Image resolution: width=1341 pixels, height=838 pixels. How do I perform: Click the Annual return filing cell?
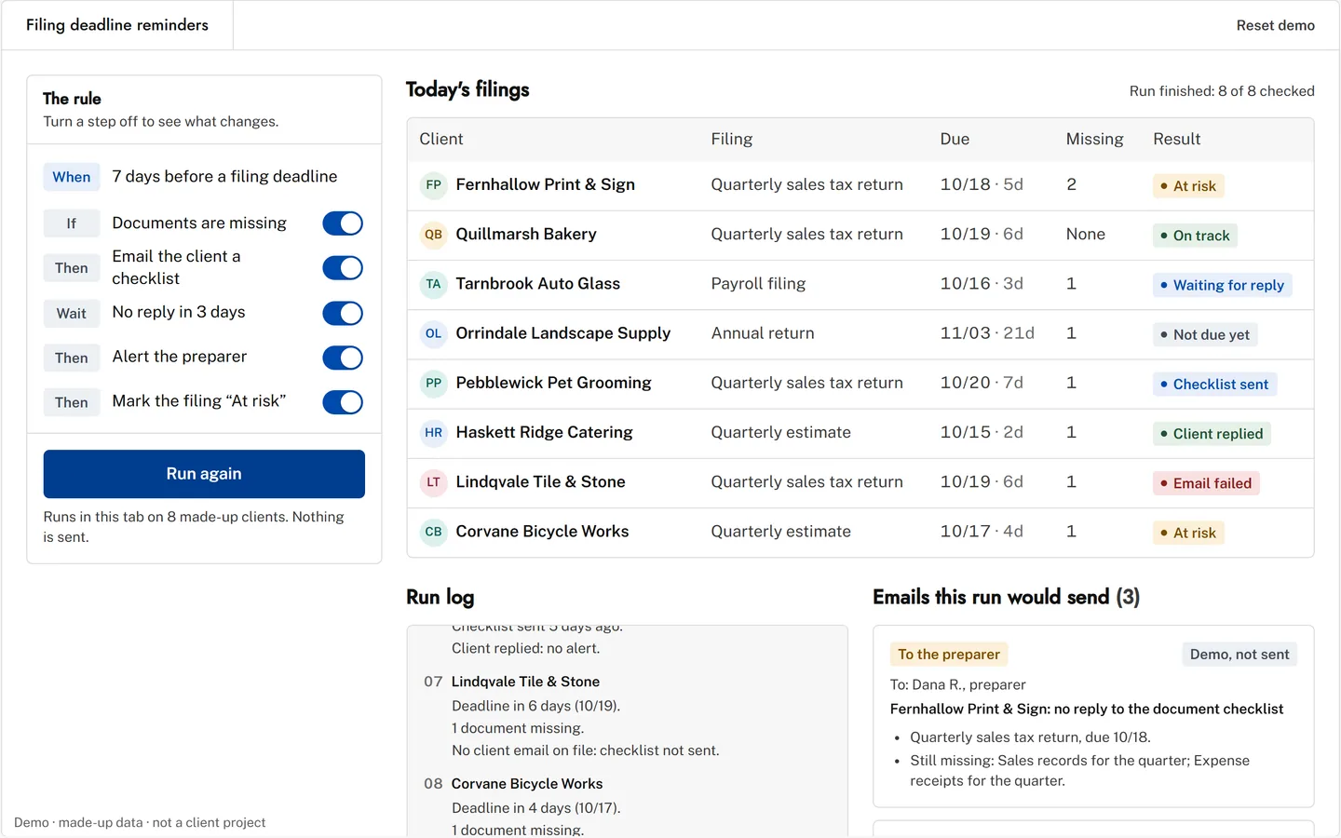coord(763,333)
